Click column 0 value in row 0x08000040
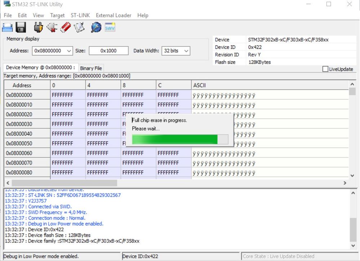 [x=68, y=134]
